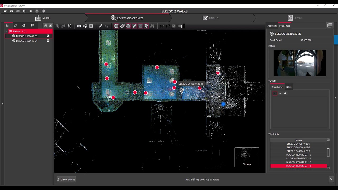This screenshot has height=190, width=338.
Task: Select highlighted waypoint BLK2GO-3630649-23-13
Action: point(298,166)
